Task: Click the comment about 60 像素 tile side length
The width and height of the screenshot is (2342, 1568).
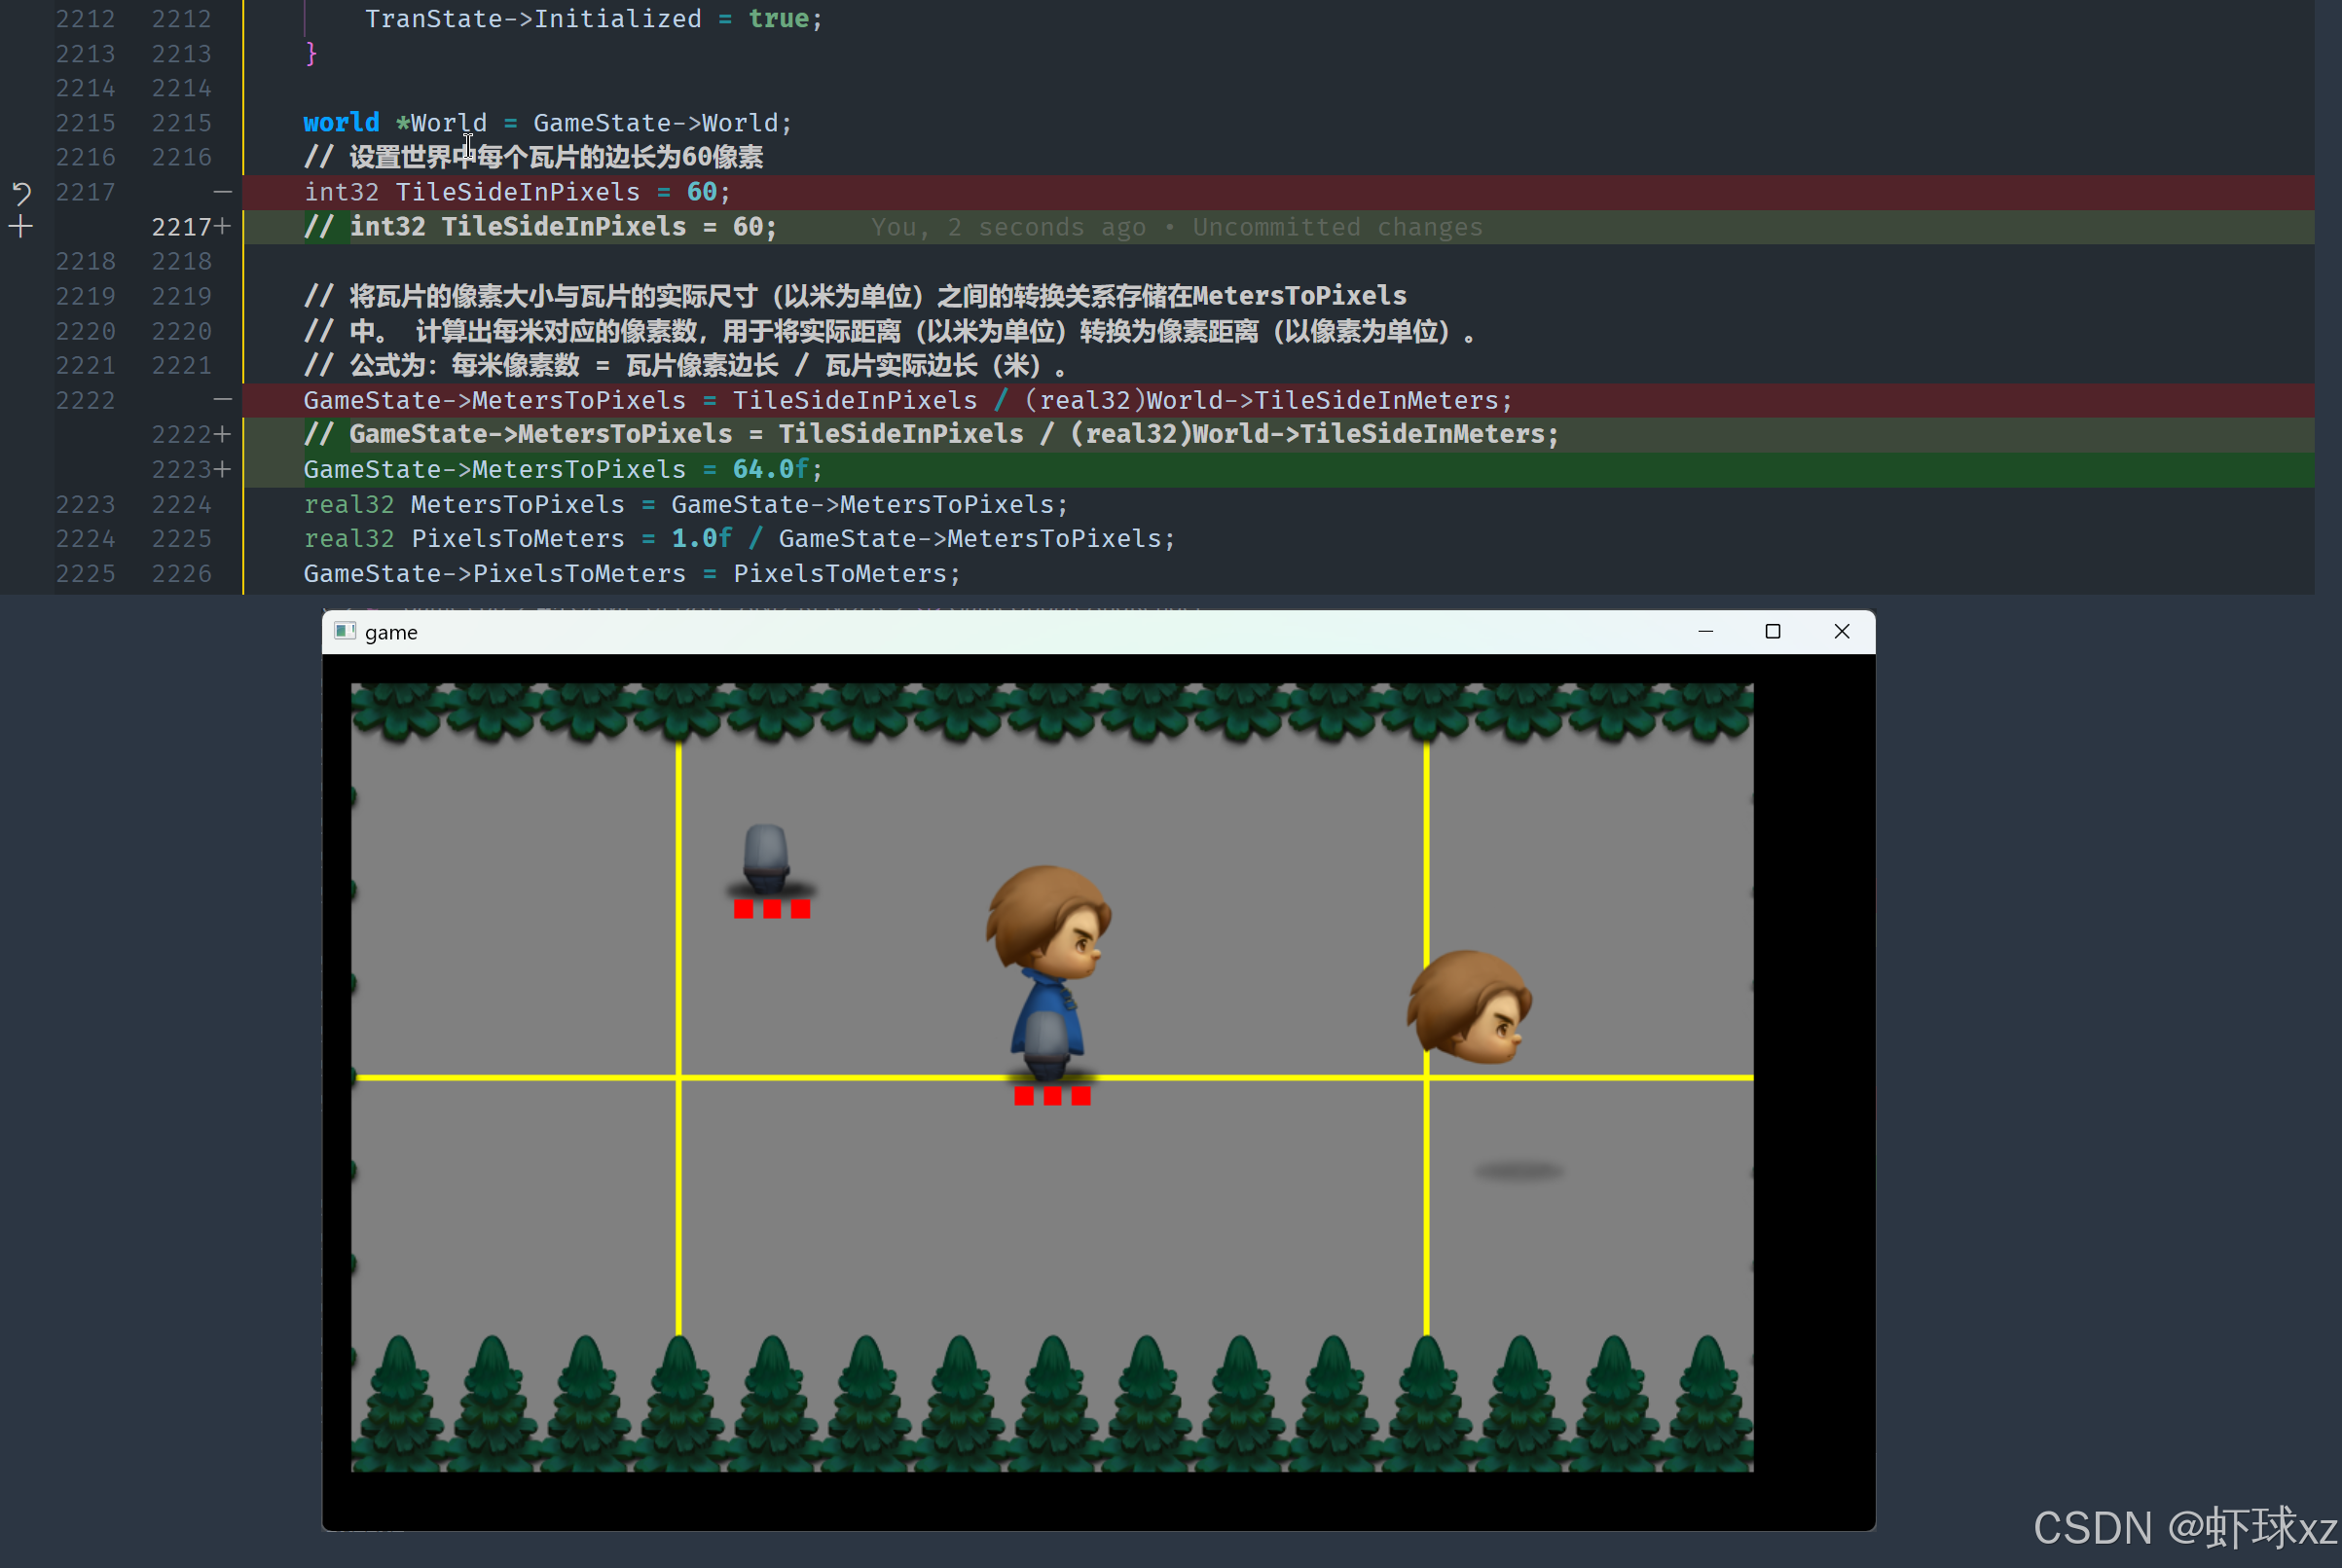Action: [533, 157]
